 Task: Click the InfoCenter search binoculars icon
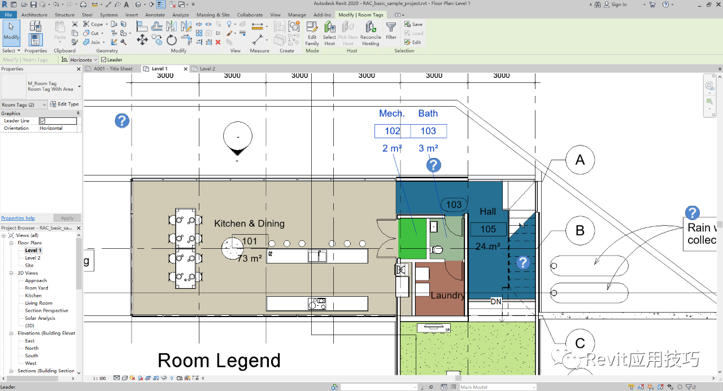[x=598, y=5]
